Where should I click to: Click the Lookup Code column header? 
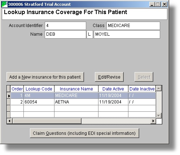pos(39,89)
